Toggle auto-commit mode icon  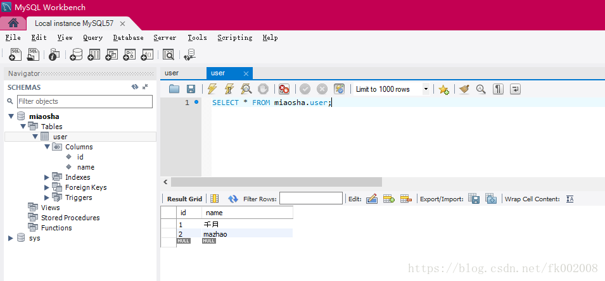(339, 89)
